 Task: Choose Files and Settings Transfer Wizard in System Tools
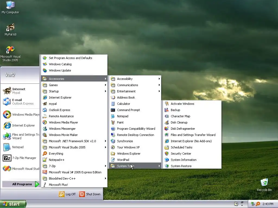pyautogui.click(x=192, y=135)
